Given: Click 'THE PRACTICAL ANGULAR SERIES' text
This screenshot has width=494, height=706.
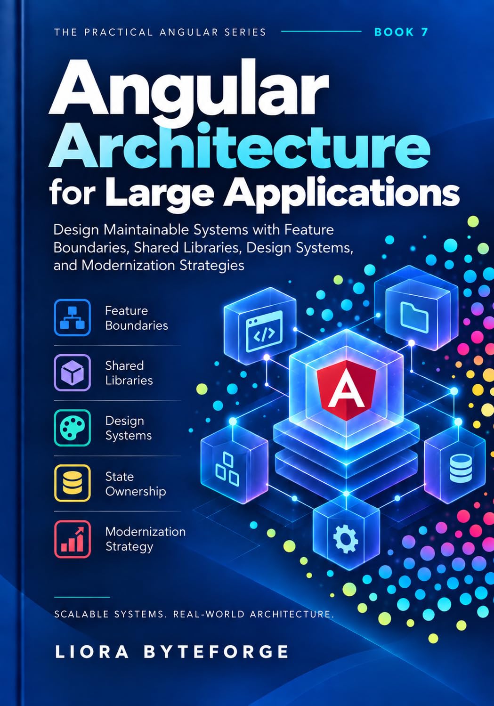Looking at the screenshot, I should 160,32.
